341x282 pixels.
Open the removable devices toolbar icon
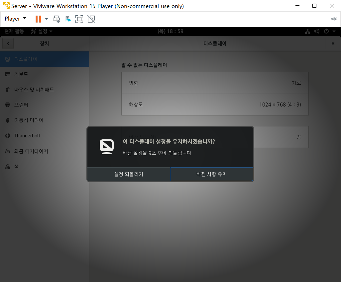68,19
